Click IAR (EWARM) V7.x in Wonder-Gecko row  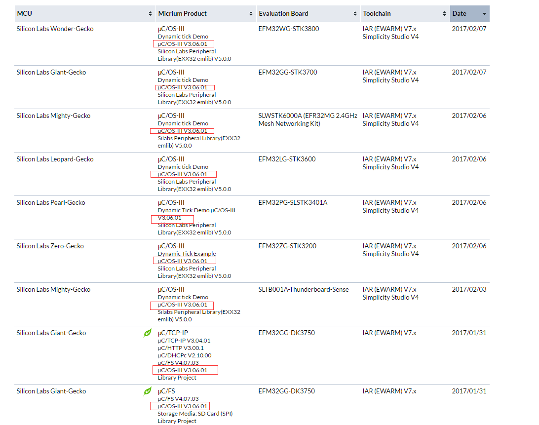(x=389, y=29)
